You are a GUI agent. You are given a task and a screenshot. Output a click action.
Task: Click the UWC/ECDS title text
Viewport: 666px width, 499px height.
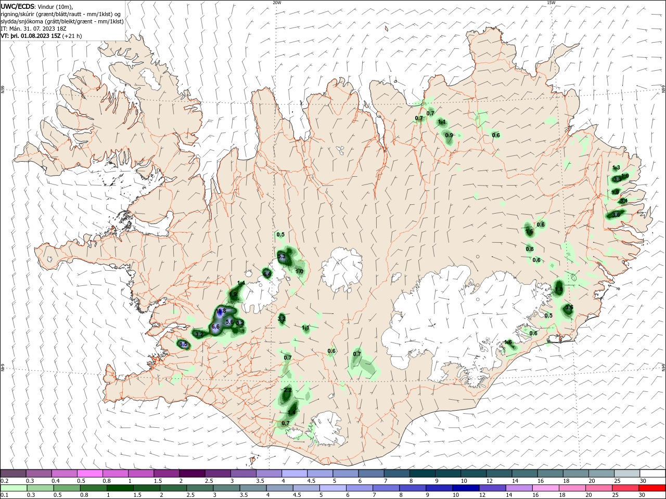coord(17,6)
